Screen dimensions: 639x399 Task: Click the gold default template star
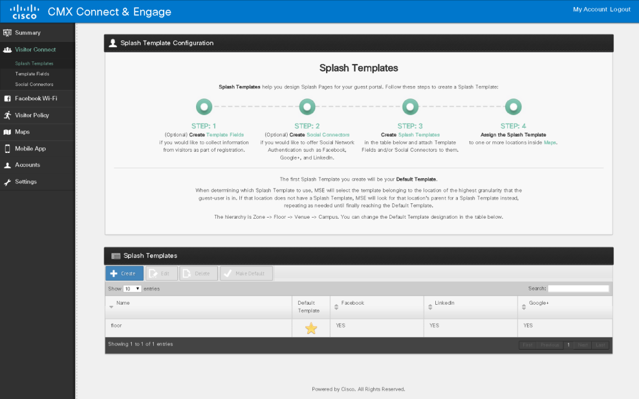[311, 328]
